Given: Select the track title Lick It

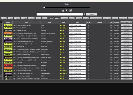Looking at the screenshot, I should tap(25, 39).
